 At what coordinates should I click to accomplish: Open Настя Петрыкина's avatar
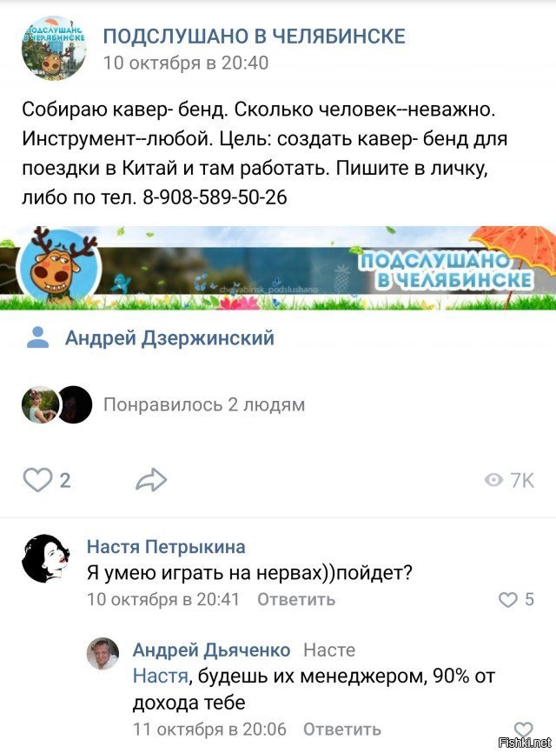[x=46, y=558]
